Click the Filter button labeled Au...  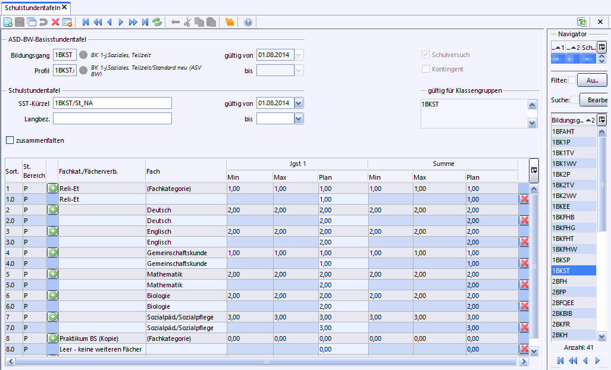(592, 80)
